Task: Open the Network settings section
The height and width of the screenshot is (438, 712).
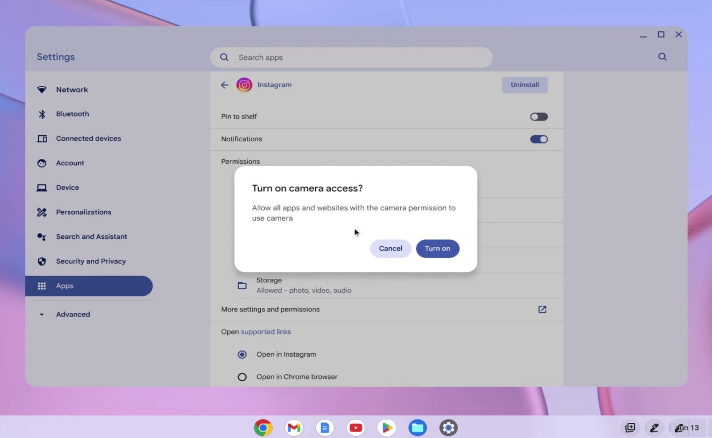Action: [x=72, y=90]
